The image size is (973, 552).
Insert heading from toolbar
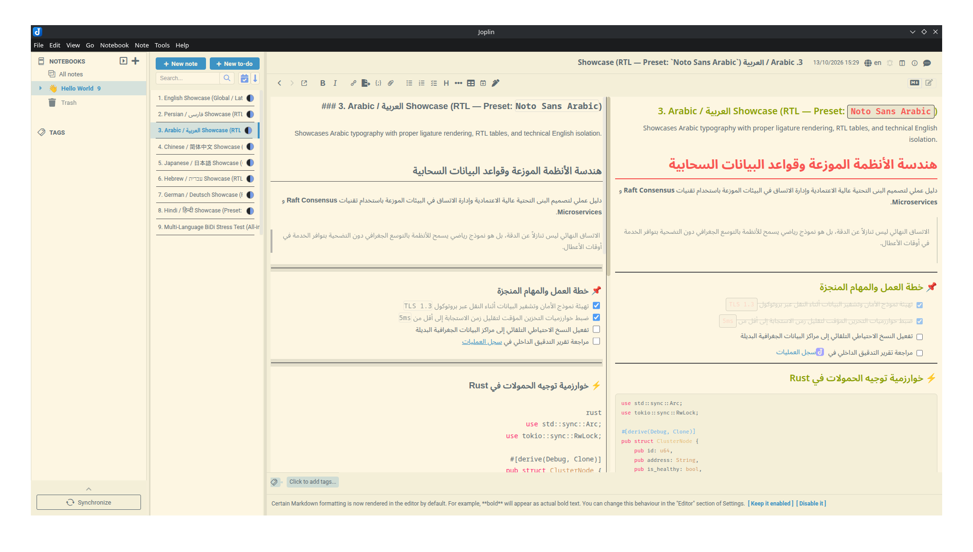tap(446, 83)
